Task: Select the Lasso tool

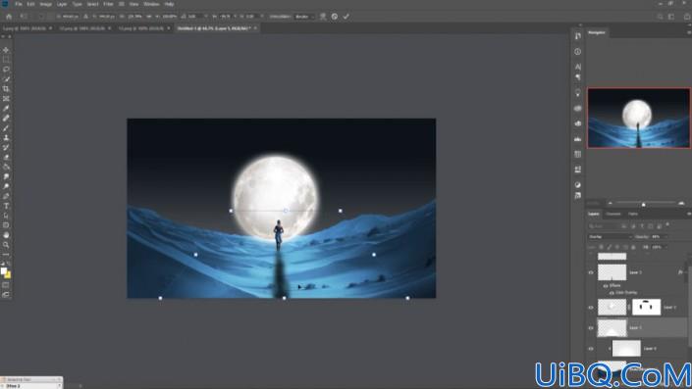Action: [x=6, y=70]
